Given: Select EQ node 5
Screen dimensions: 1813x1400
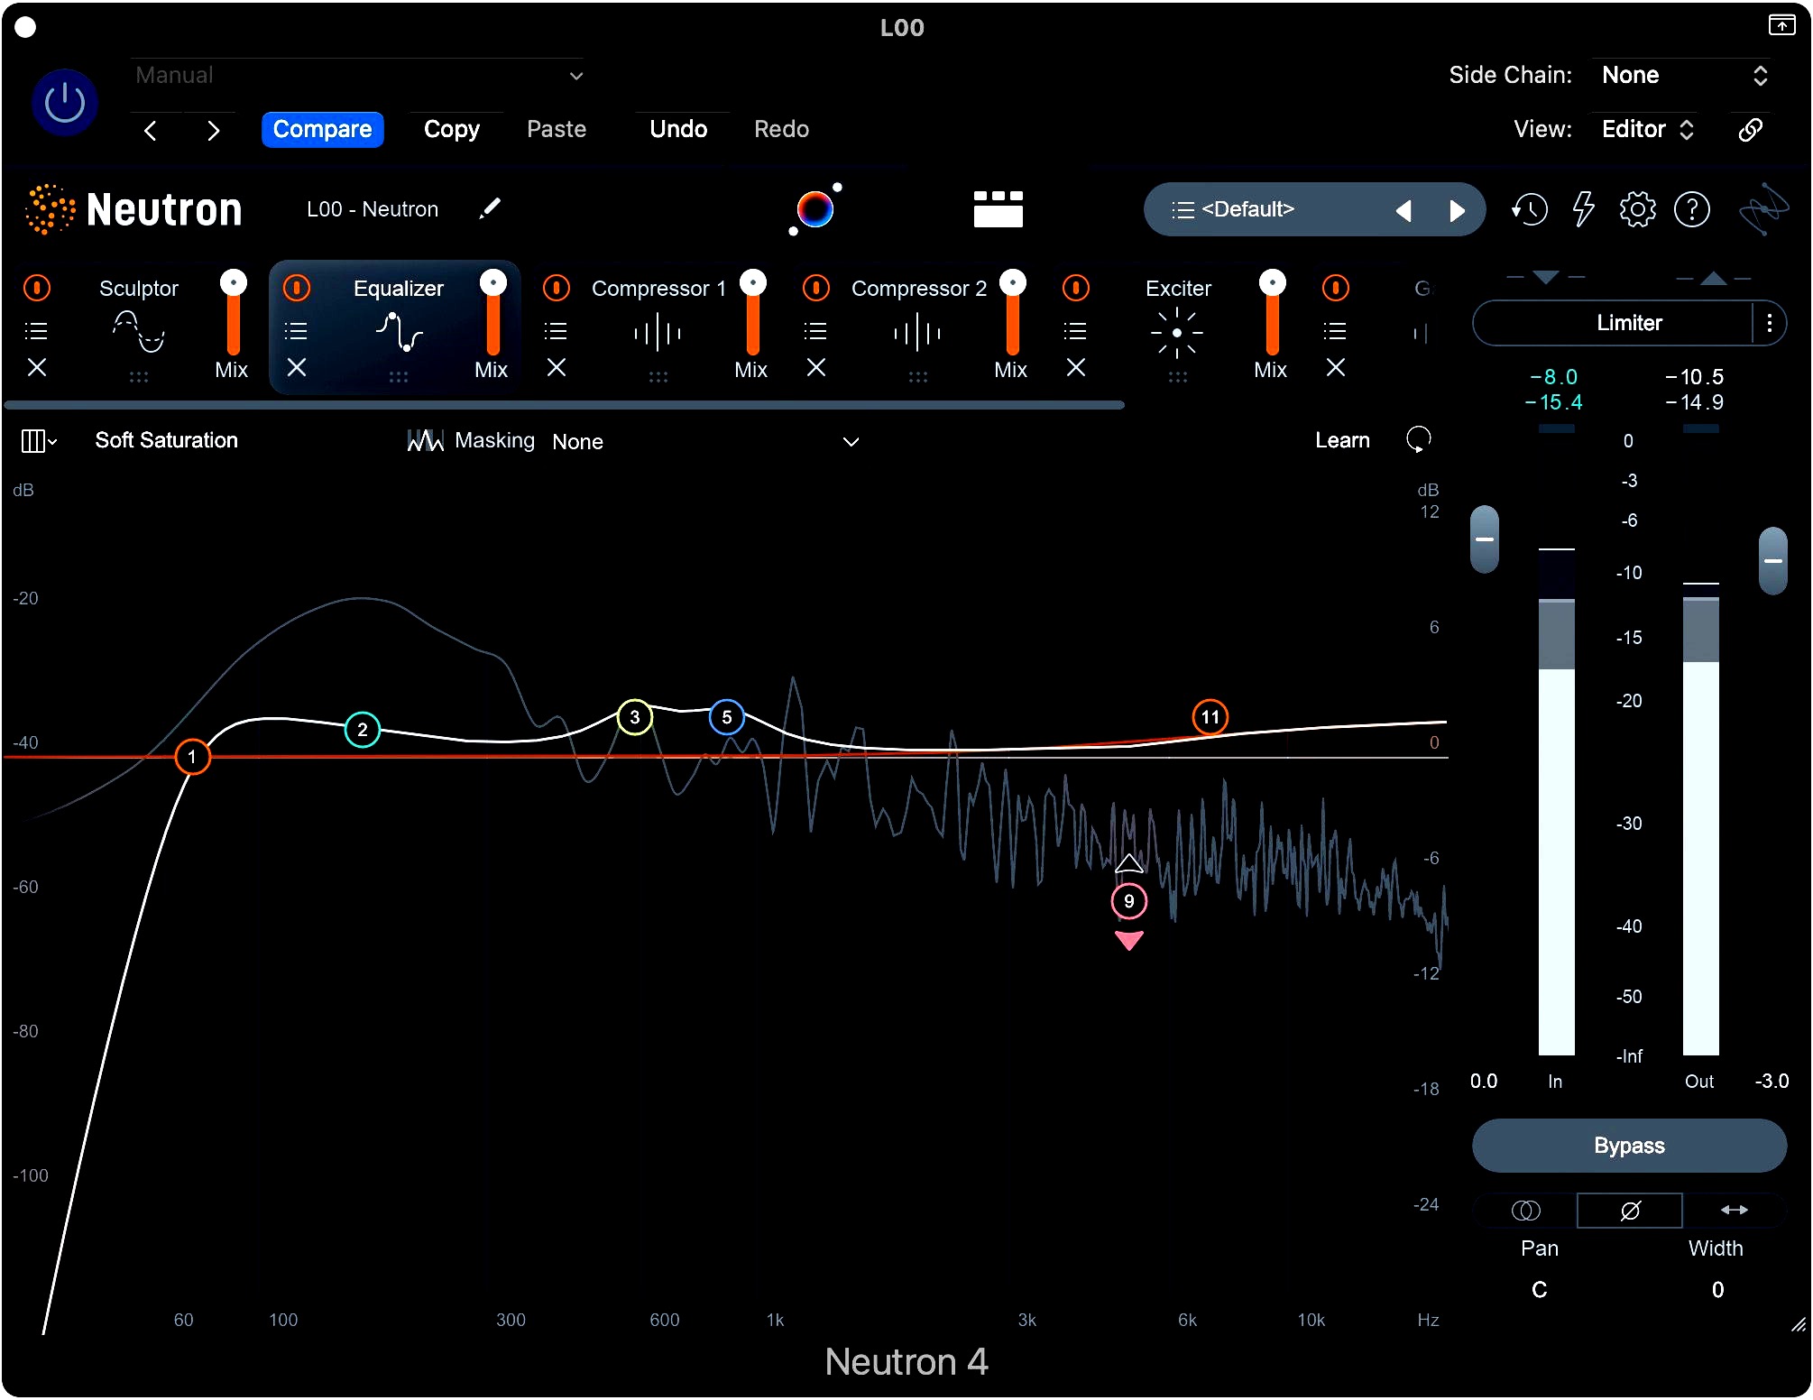Looking at the screenshot, I should point(727,717).
